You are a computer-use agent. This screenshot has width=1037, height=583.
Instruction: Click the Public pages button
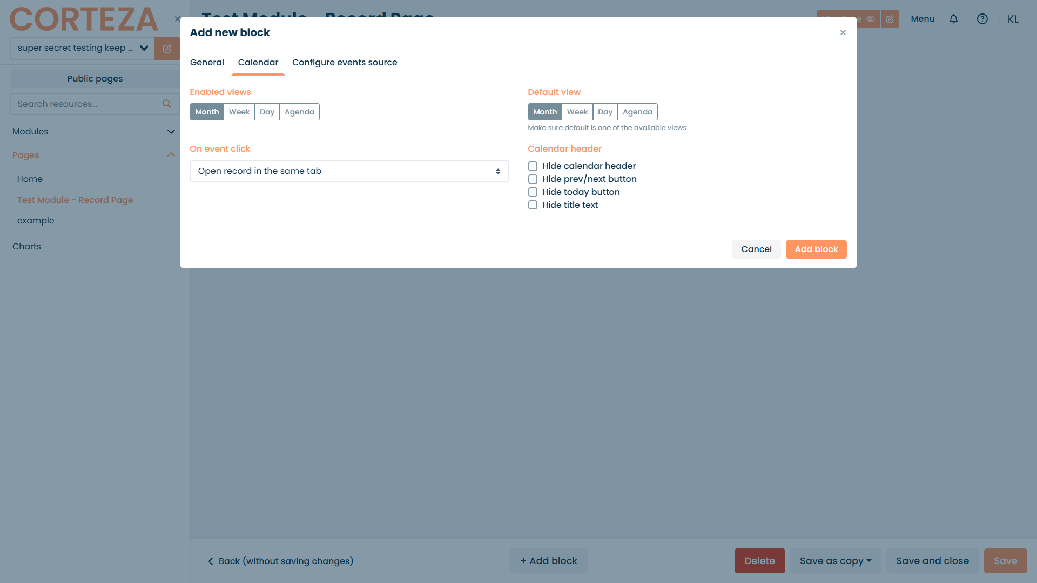coord(95,79)
